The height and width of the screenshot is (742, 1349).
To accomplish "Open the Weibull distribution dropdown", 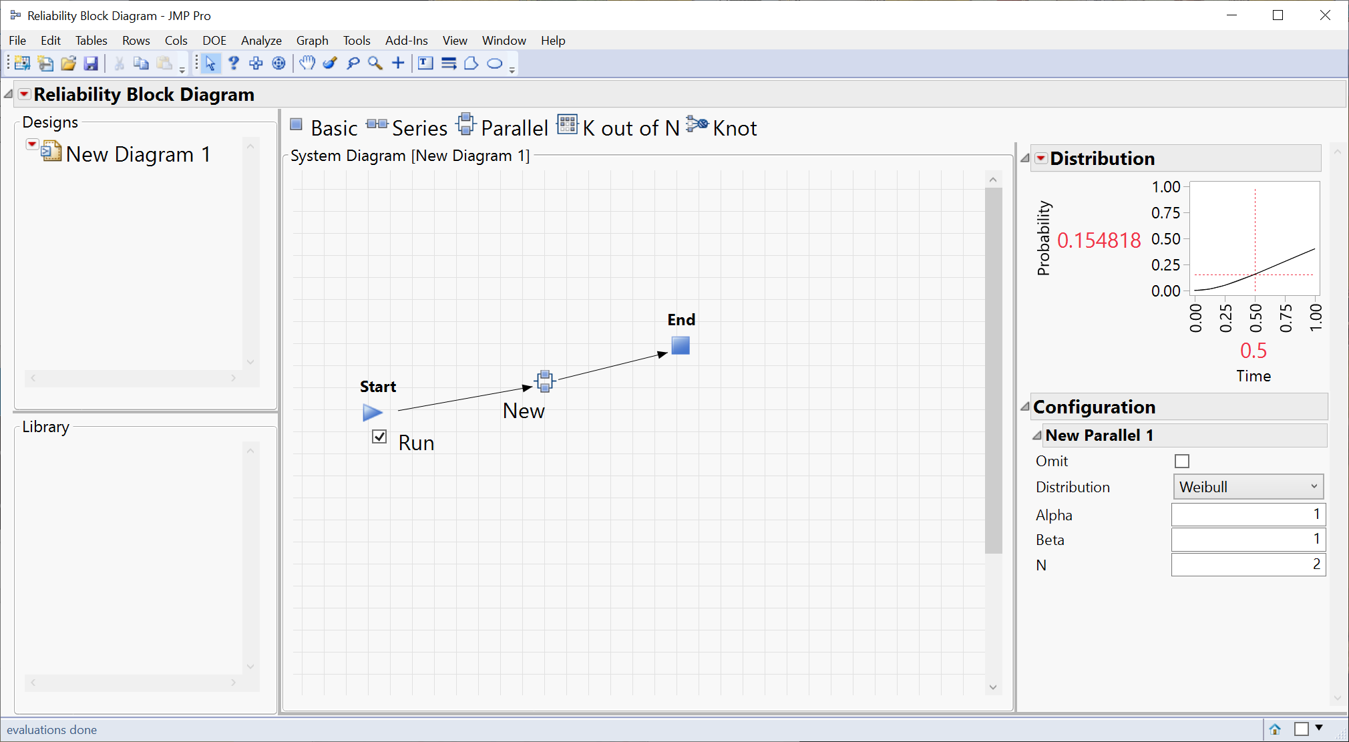I will (x=1247, y=486).
